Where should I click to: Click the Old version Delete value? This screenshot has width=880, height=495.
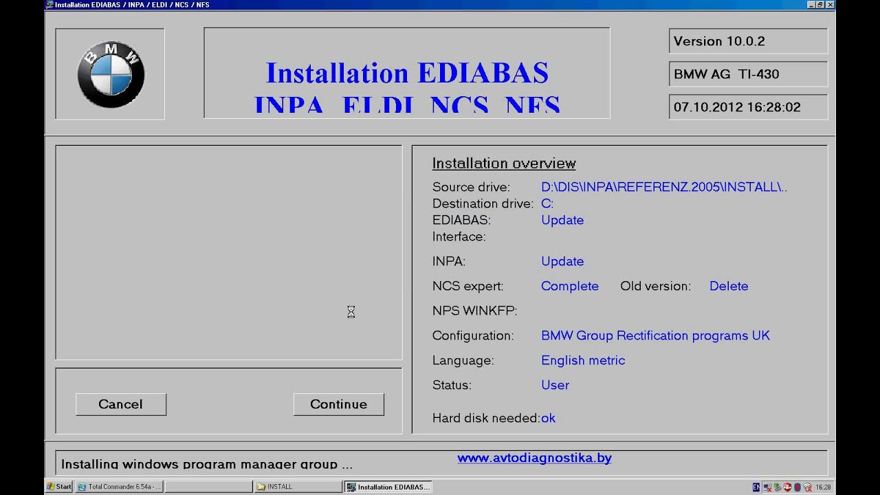pos(729,286)
